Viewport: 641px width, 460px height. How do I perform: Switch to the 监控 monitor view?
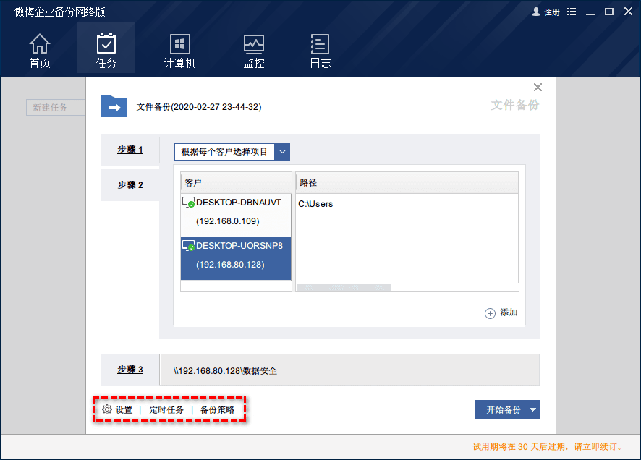[254, 51]
